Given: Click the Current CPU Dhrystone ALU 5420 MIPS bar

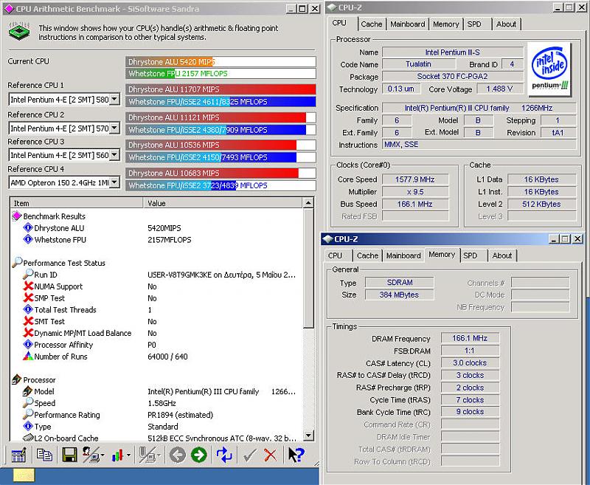Looking at the screenshot, I should pos(221,62).
